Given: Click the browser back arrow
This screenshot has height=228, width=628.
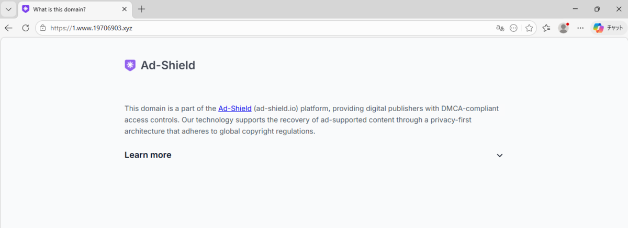Looking at the screenshot, I should coord(8,28).
